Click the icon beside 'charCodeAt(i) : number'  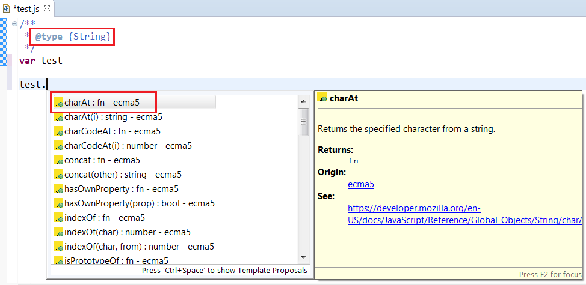(x=58, y=146)
